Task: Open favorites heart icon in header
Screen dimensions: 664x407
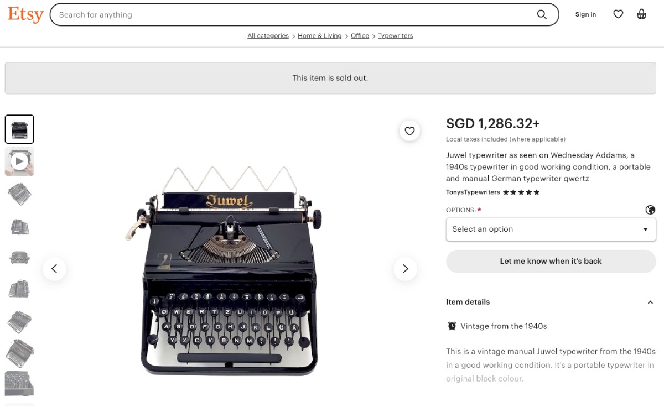Action: [618, 14]
